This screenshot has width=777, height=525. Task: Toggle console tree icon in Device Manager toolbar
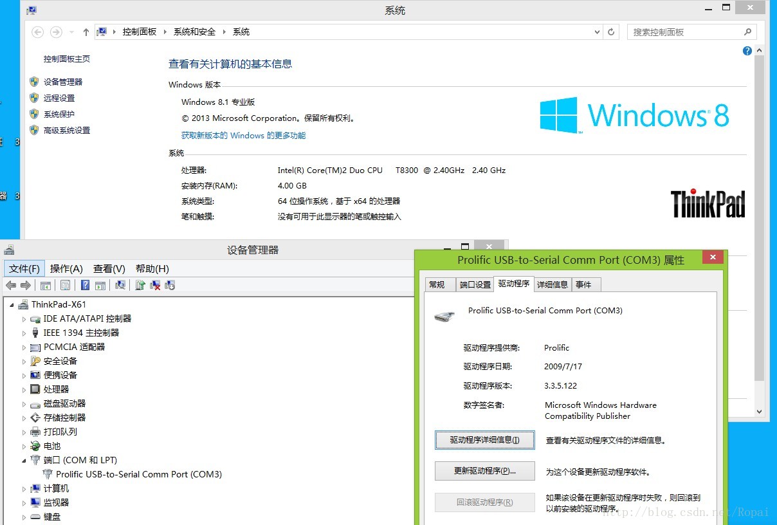click(46, 285)
